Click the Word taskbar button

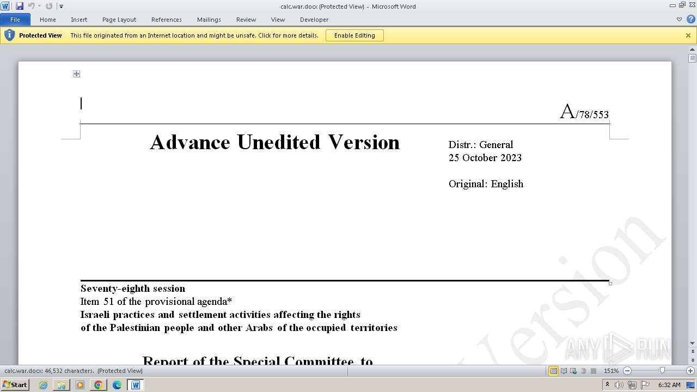(x=136, y=385)
